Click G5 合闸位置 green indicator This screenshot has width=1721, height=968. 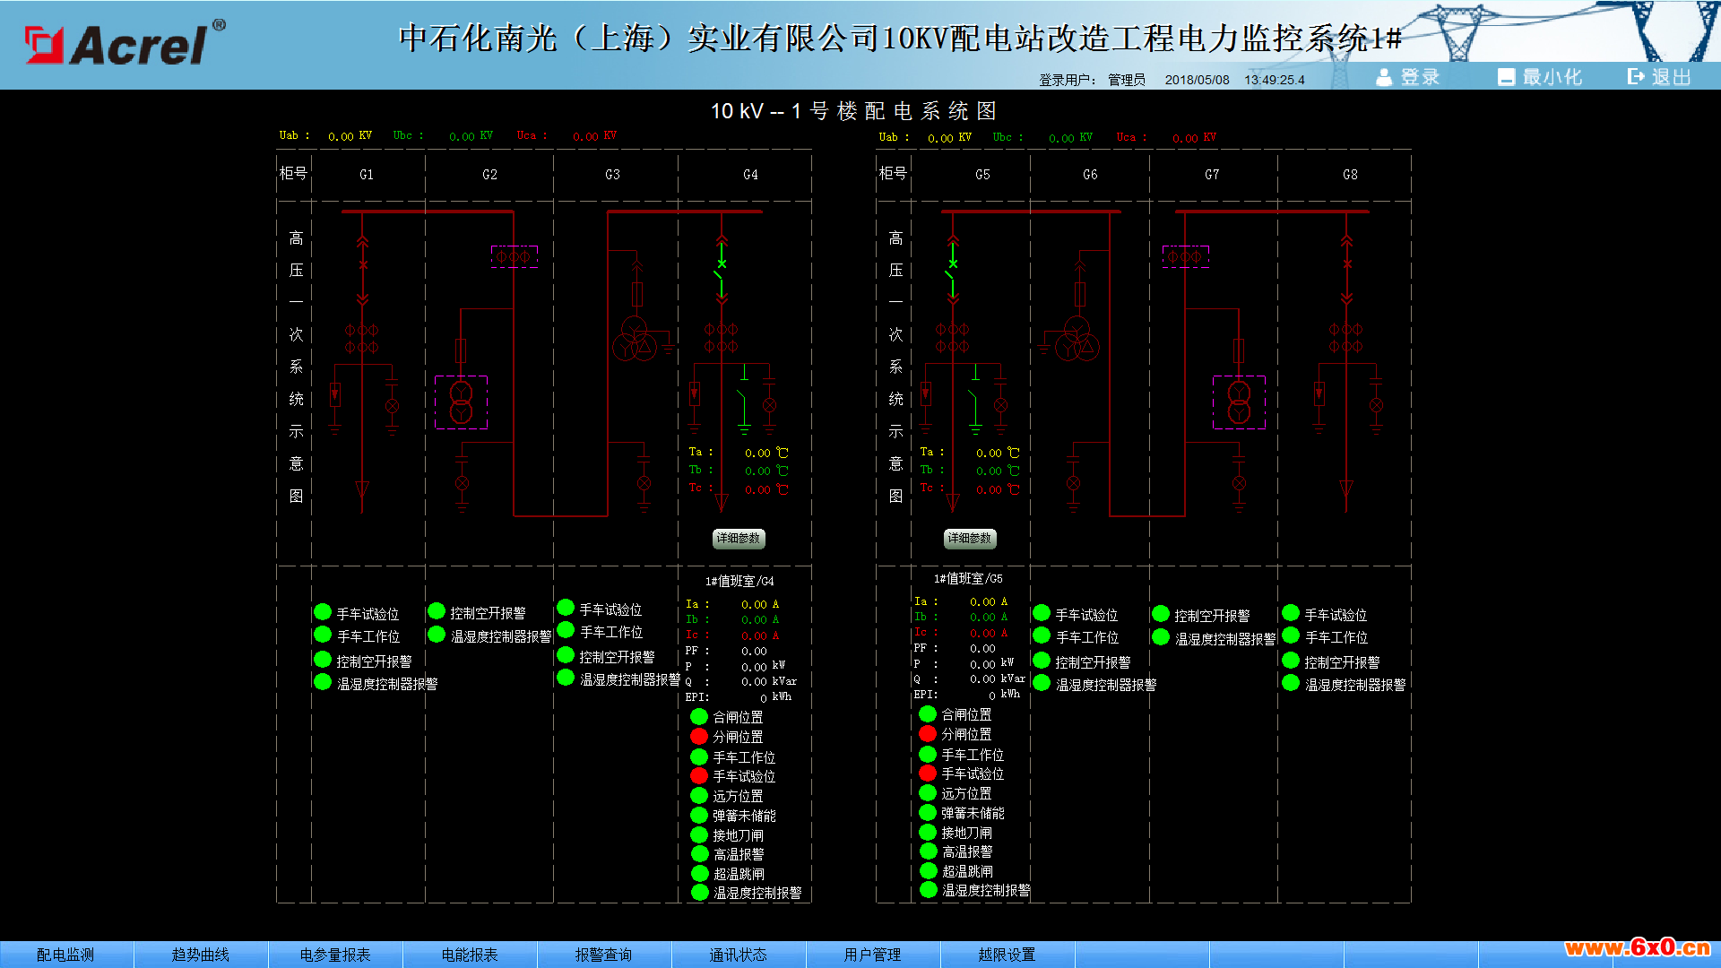(x=928, y=714)
